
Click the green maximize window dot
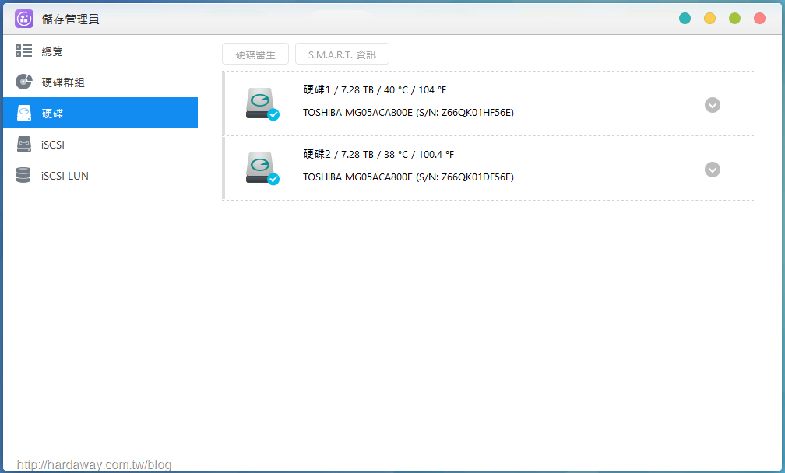pyautogui.click(x=734, y=19)
